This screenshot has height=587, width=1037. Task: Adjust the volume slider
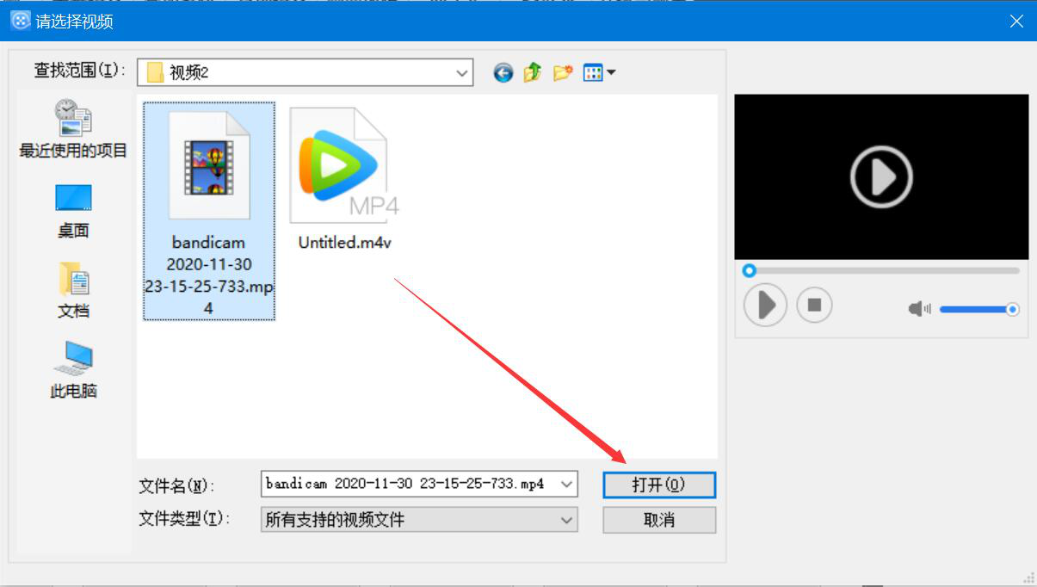979,309
